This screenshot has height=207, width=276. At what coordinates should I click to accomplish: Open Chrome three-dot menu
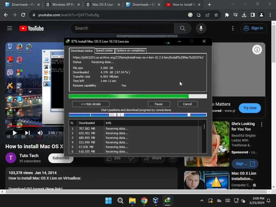(x=270, y=15)
